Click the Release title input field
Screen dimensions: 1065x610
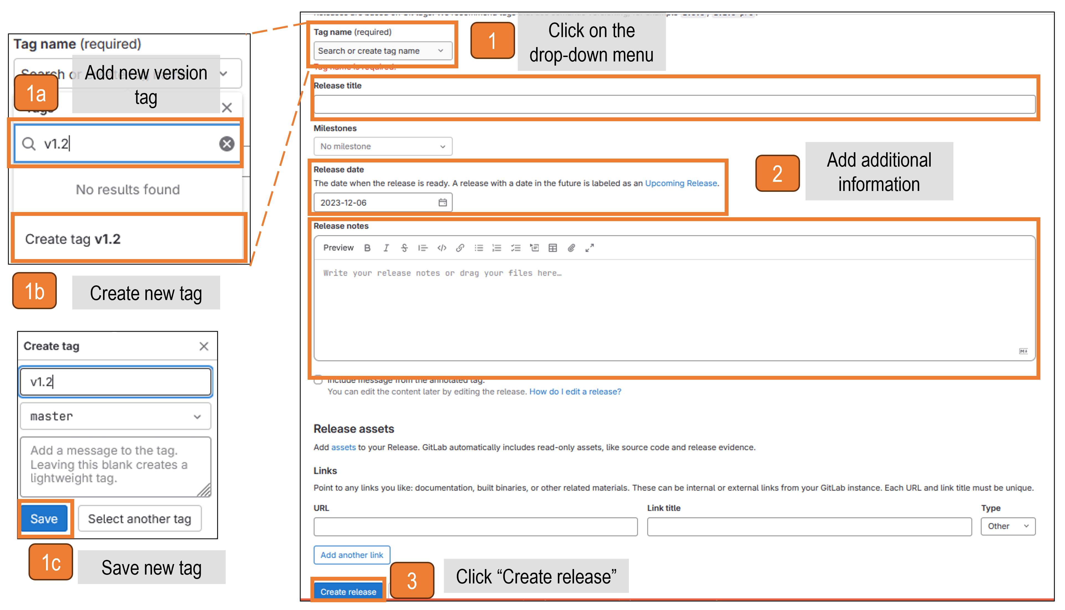click(674, 104)
